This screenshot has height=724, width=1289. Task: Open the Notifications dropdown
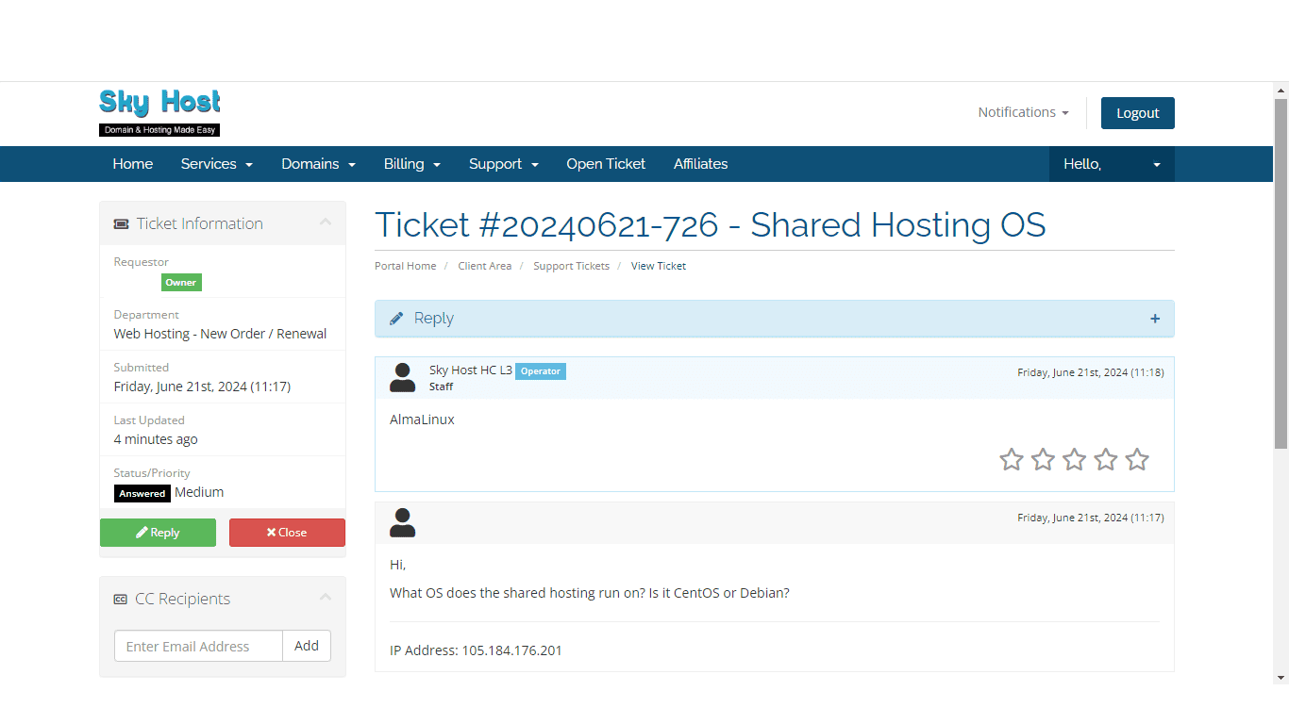click(x=1023, y=112)
